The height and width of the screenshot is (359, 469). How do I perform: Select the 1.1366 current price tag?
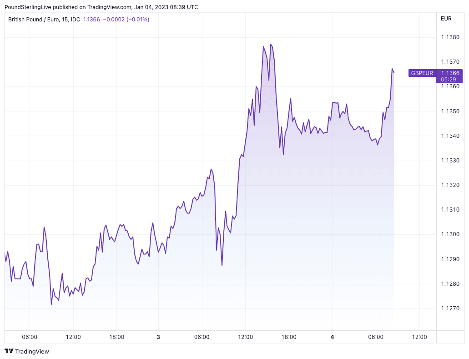[450, 73]
